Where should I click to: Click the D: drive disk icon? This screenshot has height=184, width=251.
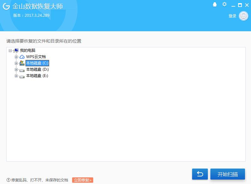(x=22, y=70)
